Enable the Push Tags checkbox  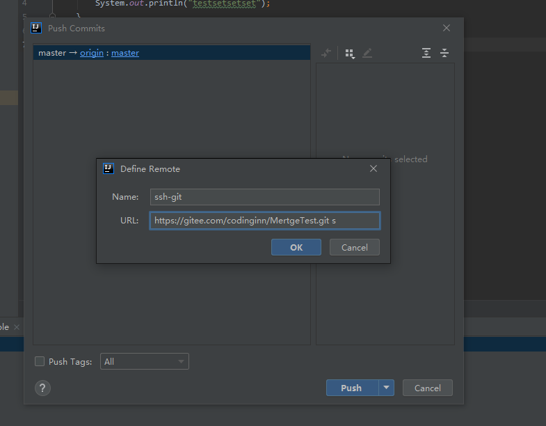click(x=40, y=361)
